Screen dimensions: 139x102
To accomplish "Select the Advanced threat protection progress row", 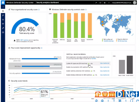I will 35,59.
